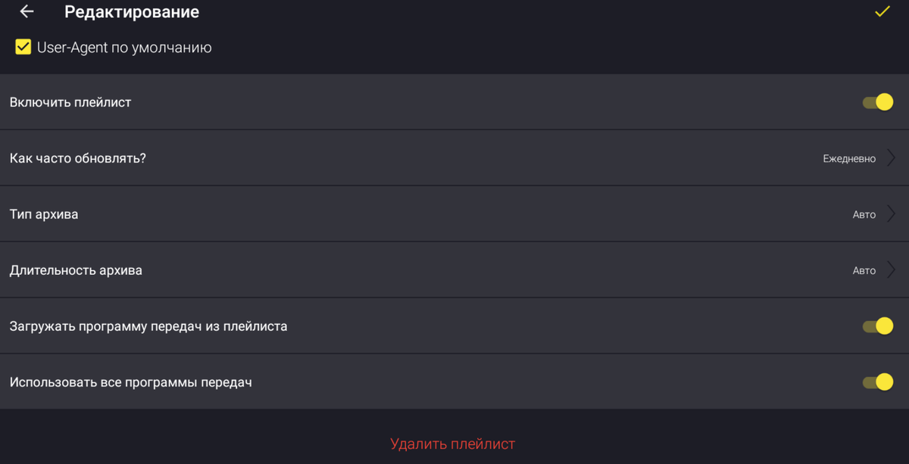Toggle the enable playlist switch
The image size is (909, 464).
coord(878,102)
